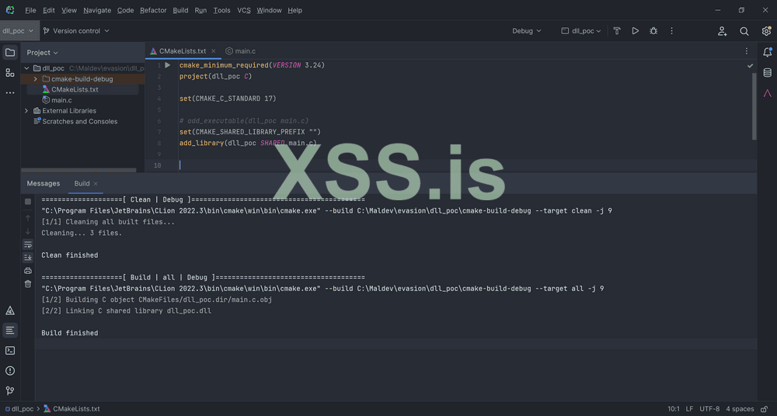
Task: Click the print output icon
Action: pyautogui.click(x=28, y=270)
